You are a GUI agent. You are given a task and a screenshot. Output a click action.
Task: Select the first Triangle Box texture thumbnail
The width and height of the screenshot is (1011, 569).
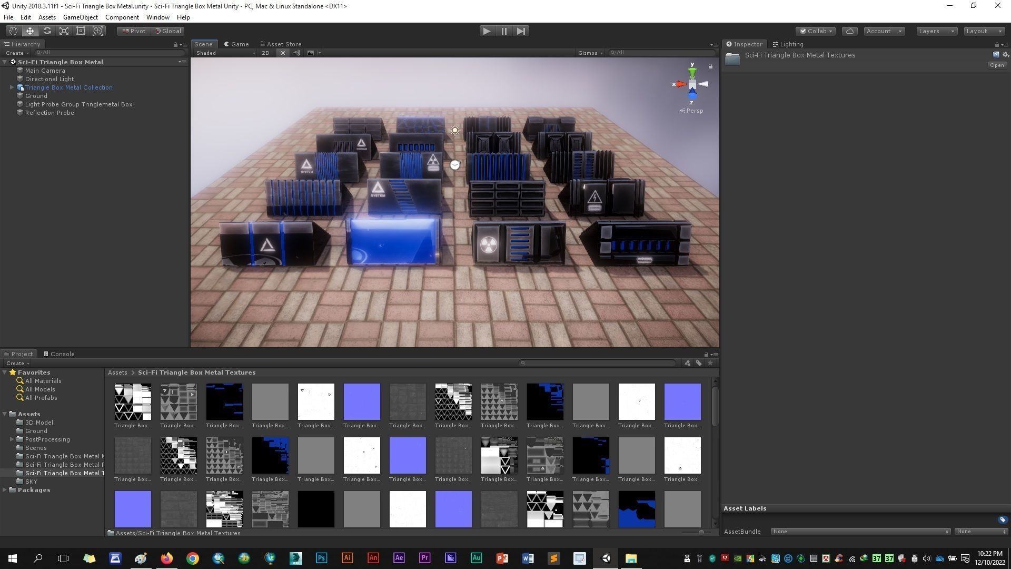133,402
